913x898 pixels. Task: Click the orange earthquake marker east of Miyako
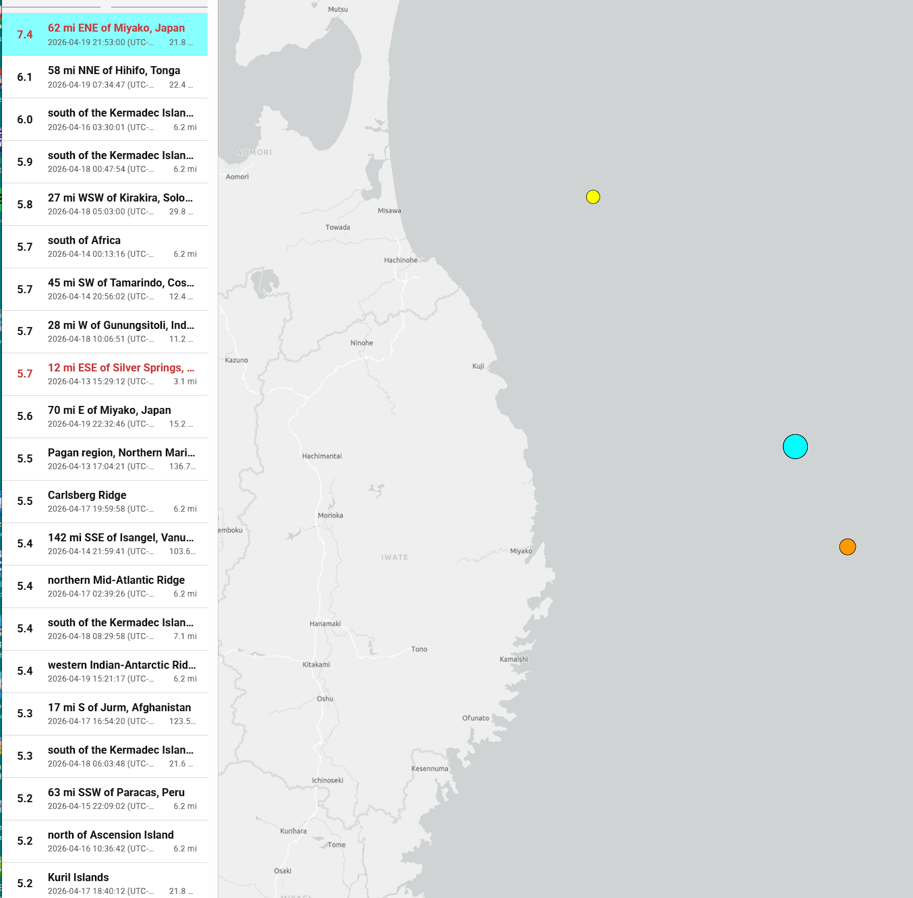click(847, 547)
